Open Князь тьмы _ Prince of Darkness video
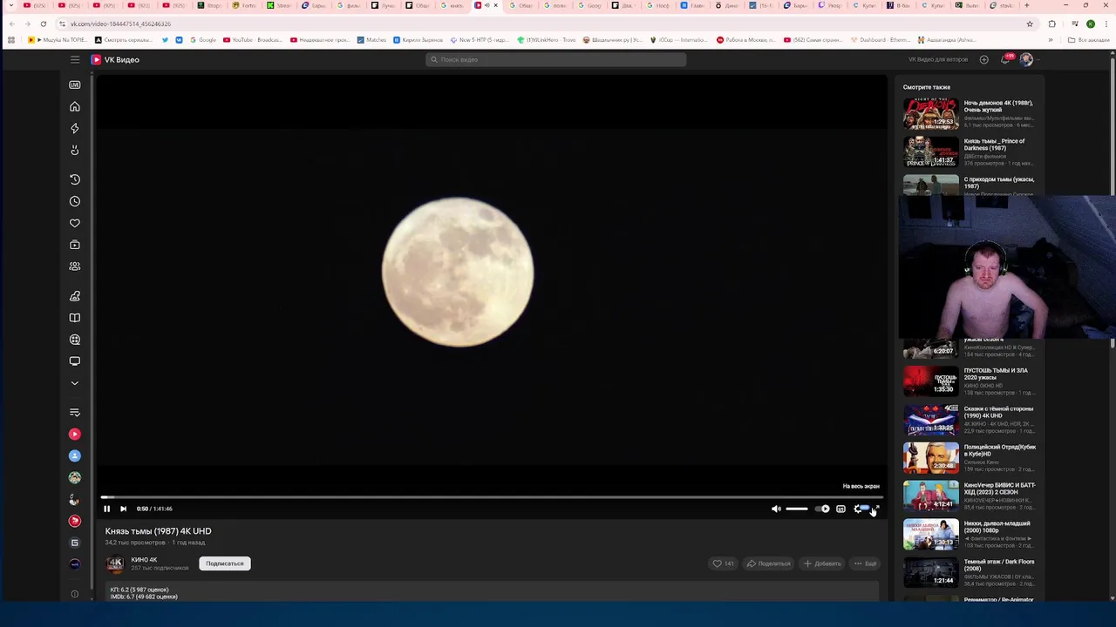 [970, 152]
